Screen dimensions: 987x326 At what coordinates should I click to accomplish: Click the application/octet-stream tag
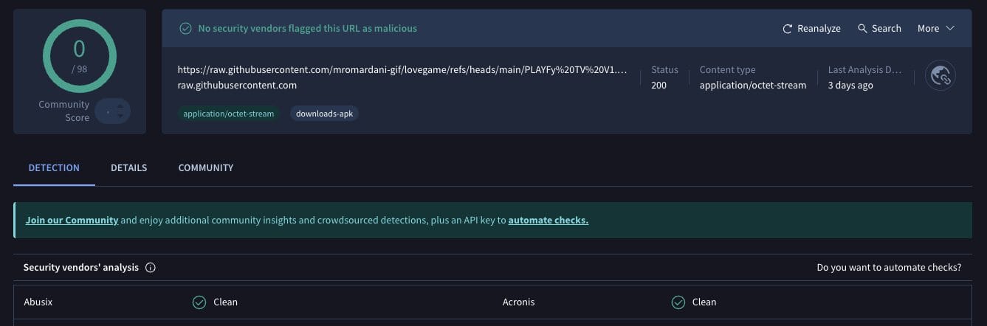(x=228, y=114)
